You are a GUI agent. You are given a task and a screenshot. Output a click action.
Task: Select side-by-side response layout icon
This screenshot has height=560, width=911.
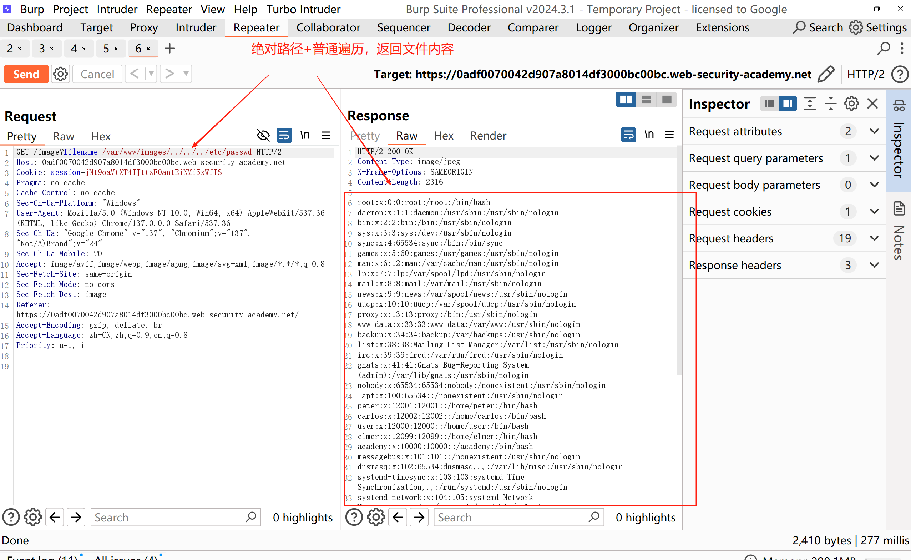(x=626, y=99)
